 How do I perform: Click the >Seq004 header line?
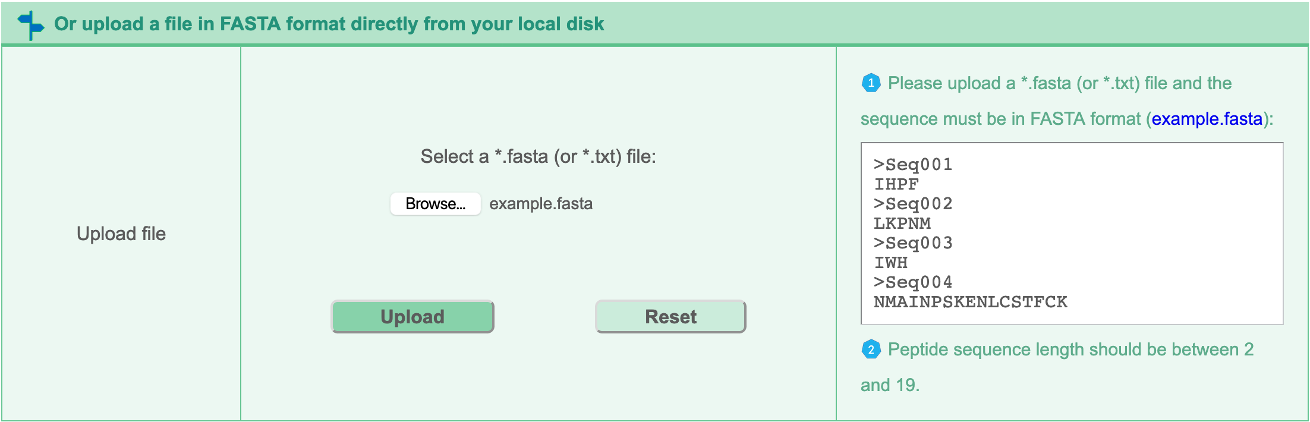[913, 282]
